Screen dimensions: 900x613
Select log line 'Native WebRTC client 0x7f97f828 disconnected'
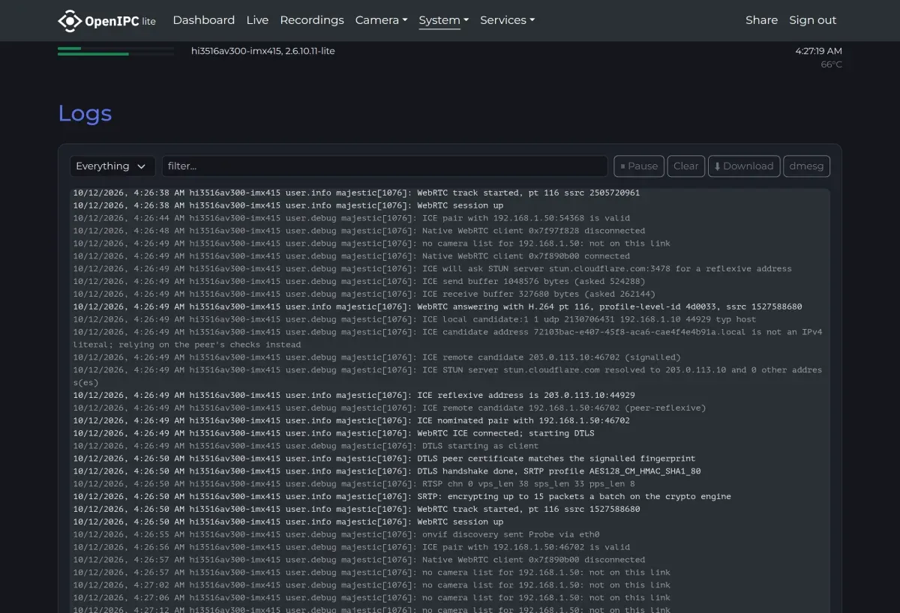coord(358,231)
